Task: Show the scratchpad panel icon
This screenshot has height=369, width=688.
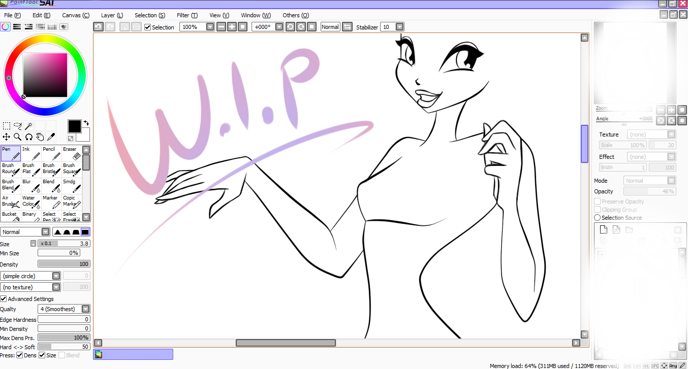Action: point(64,27)
